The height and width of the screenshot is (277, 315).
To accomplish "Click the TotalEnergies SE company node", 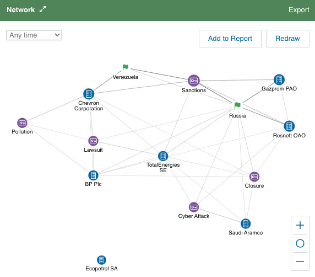I will pyautogui.click(x=163, y=156).
